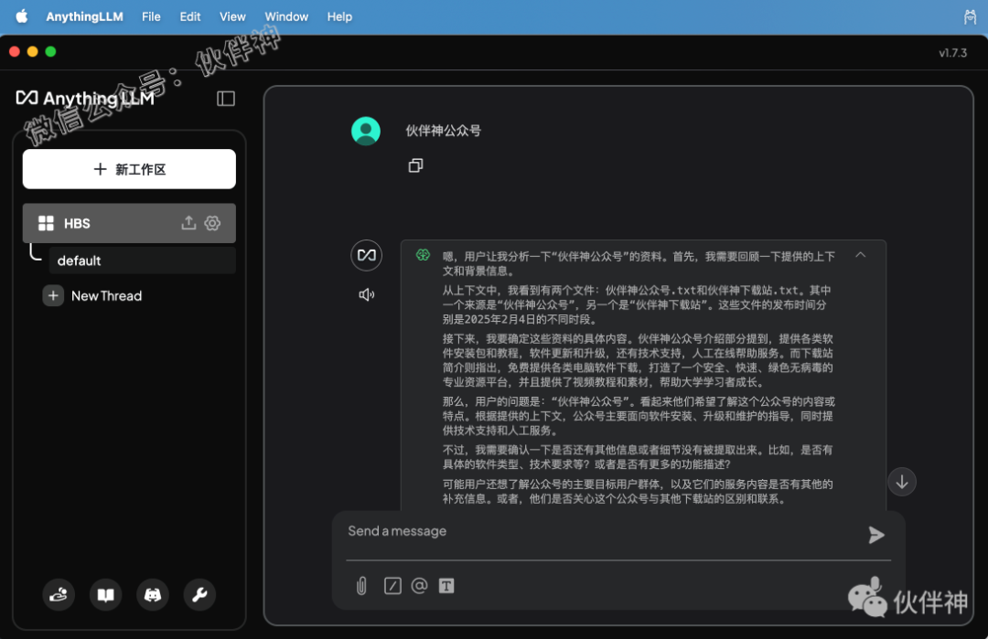Click the 伙伴神公众号 user message text
The image size is (988, 639).
click(443, 131)
